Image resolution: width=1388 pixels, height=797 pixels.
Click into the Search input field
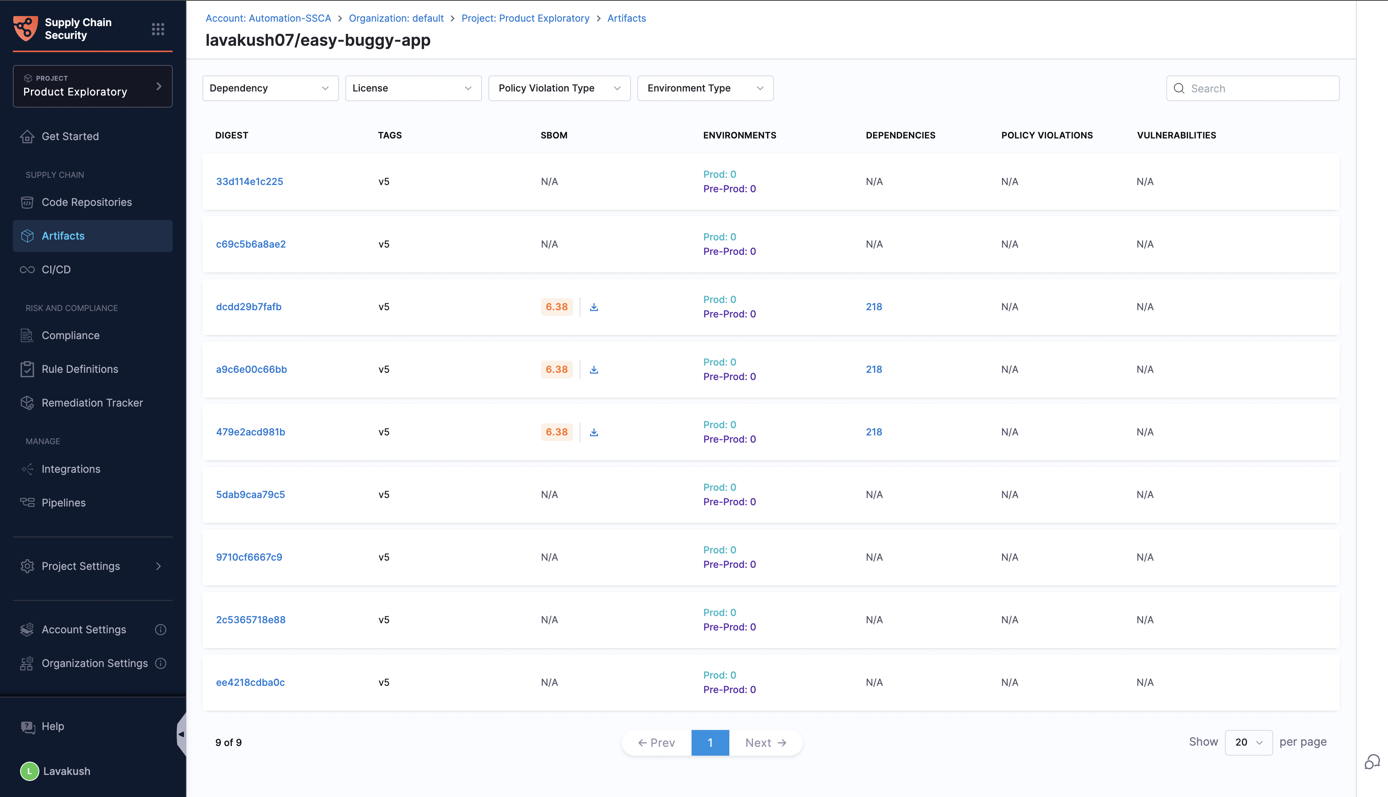(x=1260, y=89)
